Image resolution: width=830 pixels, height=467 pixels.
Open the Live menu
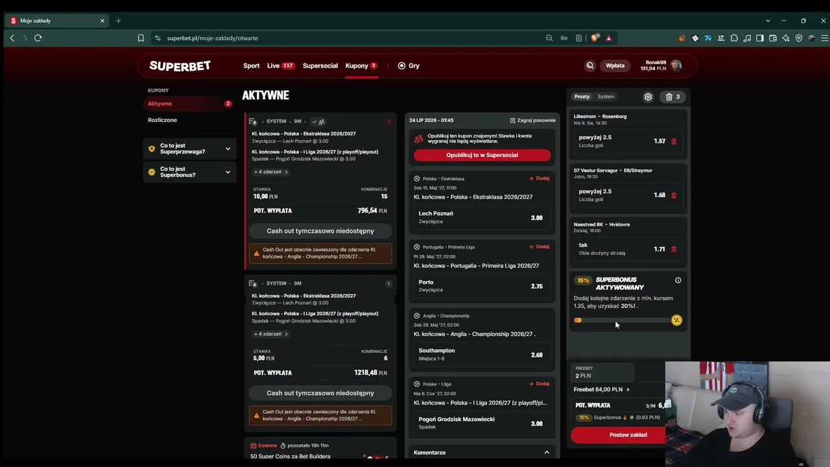click(280, 66)
